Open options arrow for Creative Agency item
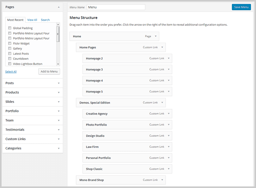 click(169, 114)
